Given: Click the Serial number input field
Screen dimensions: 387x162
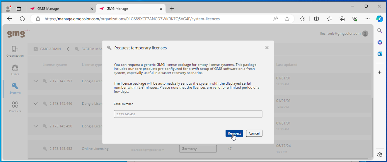Looking at the screenshot, I should (x=188, y=114).
